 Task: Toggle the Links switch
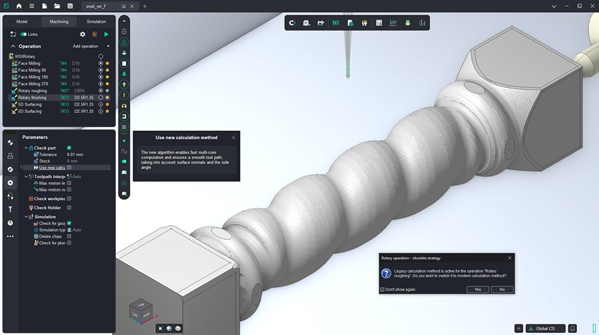click(23, 34)
